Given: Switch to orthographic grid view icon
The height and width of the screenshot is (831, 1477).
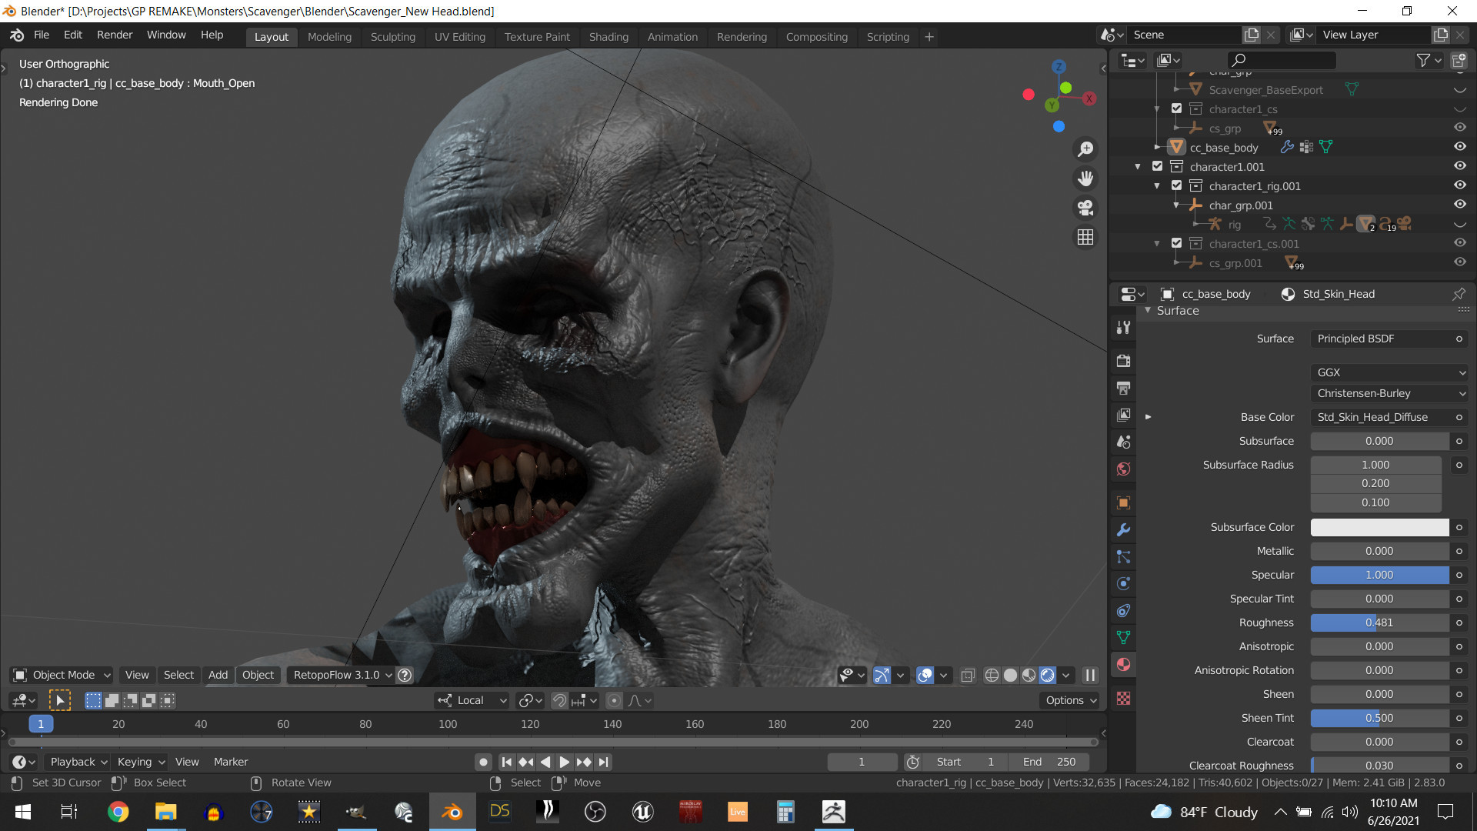Looking at the screenshot, I should 1085,237.
